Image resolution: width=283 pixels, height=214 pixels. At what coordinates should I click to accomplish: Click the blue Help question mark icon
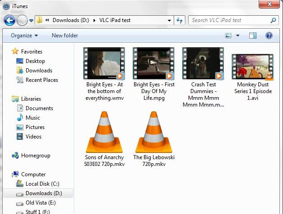tap(269, 36)
